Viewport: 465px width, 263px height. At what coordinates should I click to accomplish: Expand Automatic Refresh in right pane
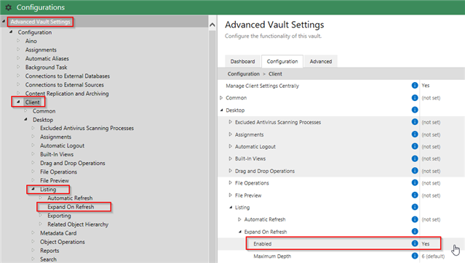pyautogui.click(x=239, y=219)
